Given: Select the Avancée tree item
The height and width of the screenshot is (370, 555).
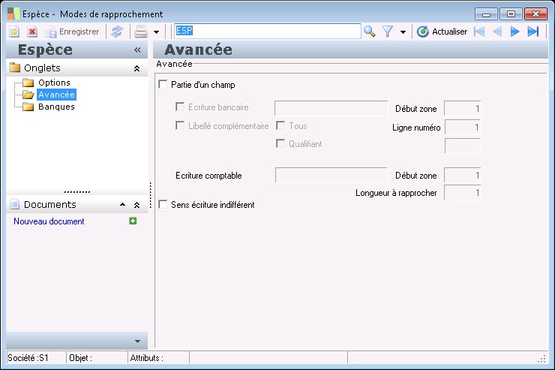Looking at the screenshot, I should [x=57, y=95].
